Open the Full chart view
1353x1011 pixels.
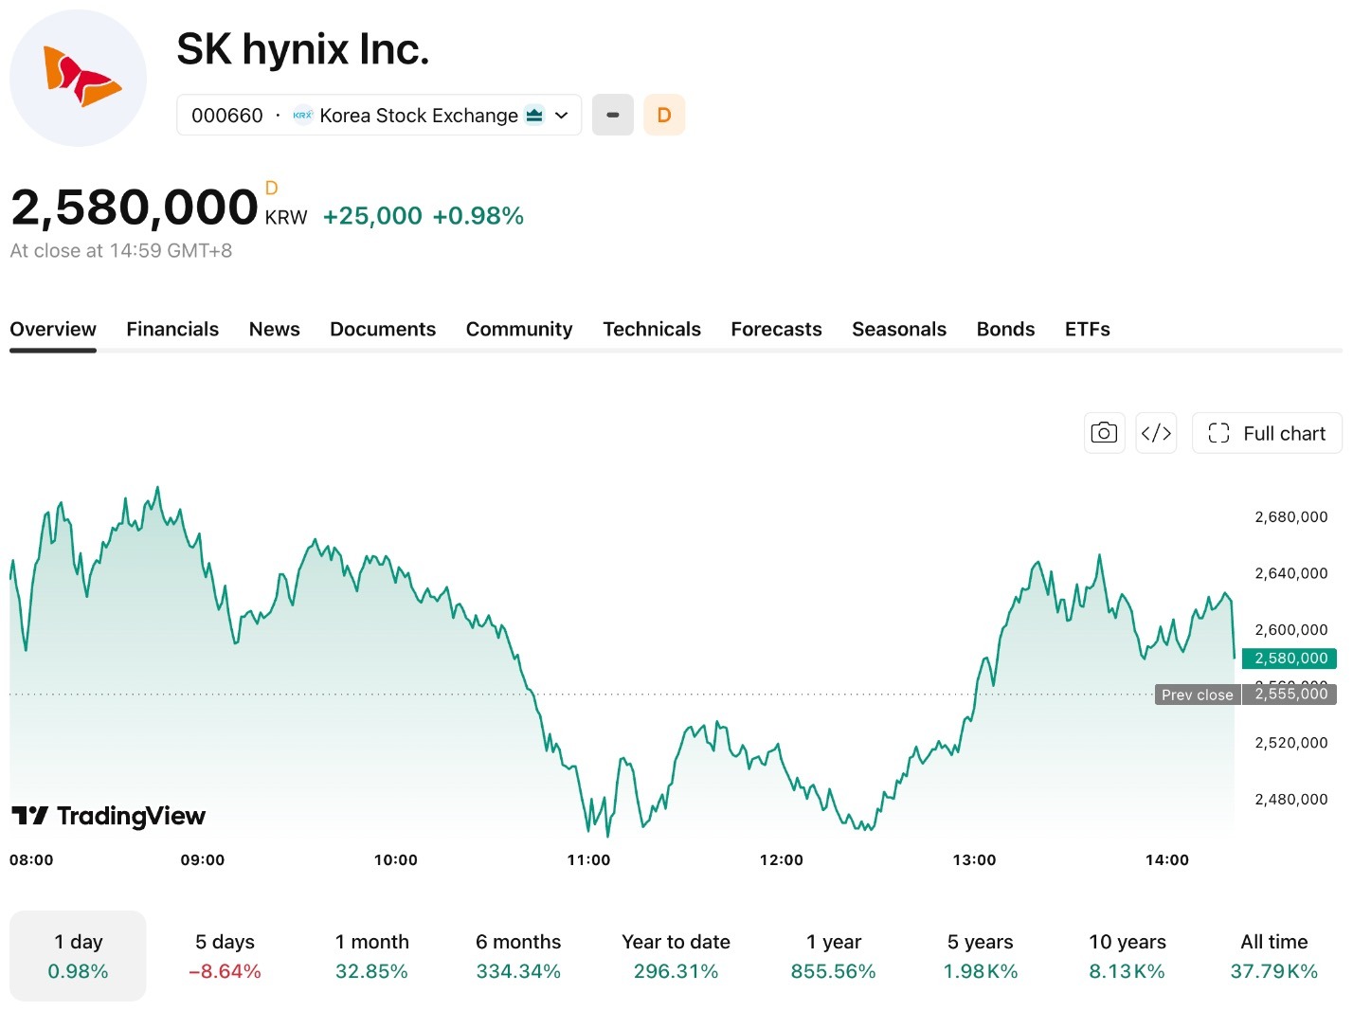pyautogui.click(x=1267, y=433)
